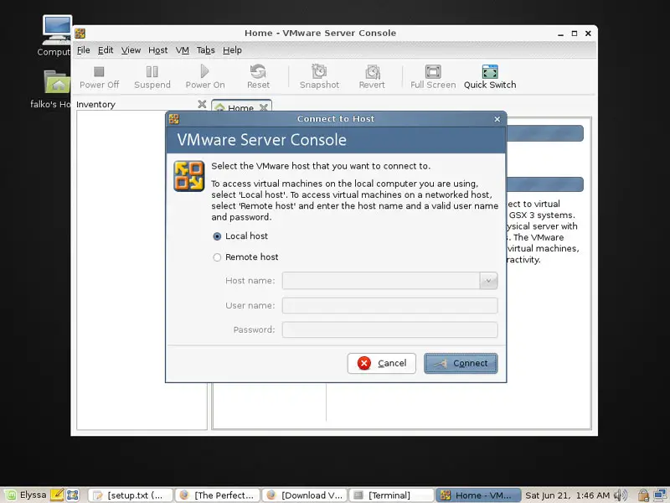Click the VMware Server Console window menu icon
The image size is (670, 503).
[x=80, y=33]
